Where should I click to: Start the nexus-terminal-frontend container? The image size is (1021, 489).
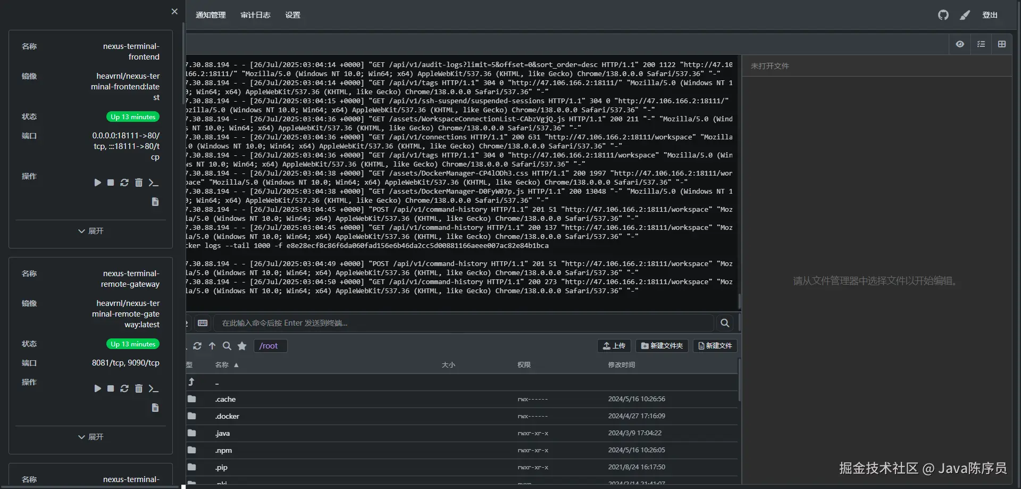click(x=97, y=183)
